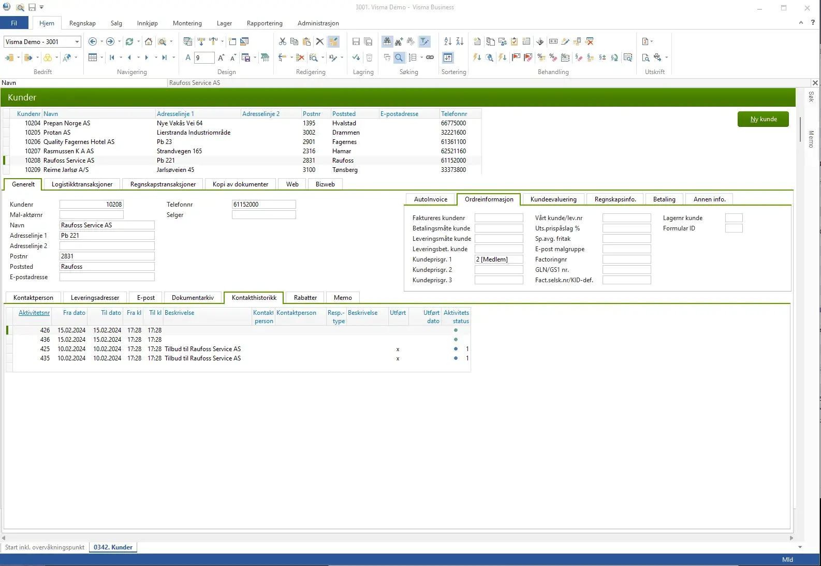
Task: Go to last record icon
Action: (165, 57)
